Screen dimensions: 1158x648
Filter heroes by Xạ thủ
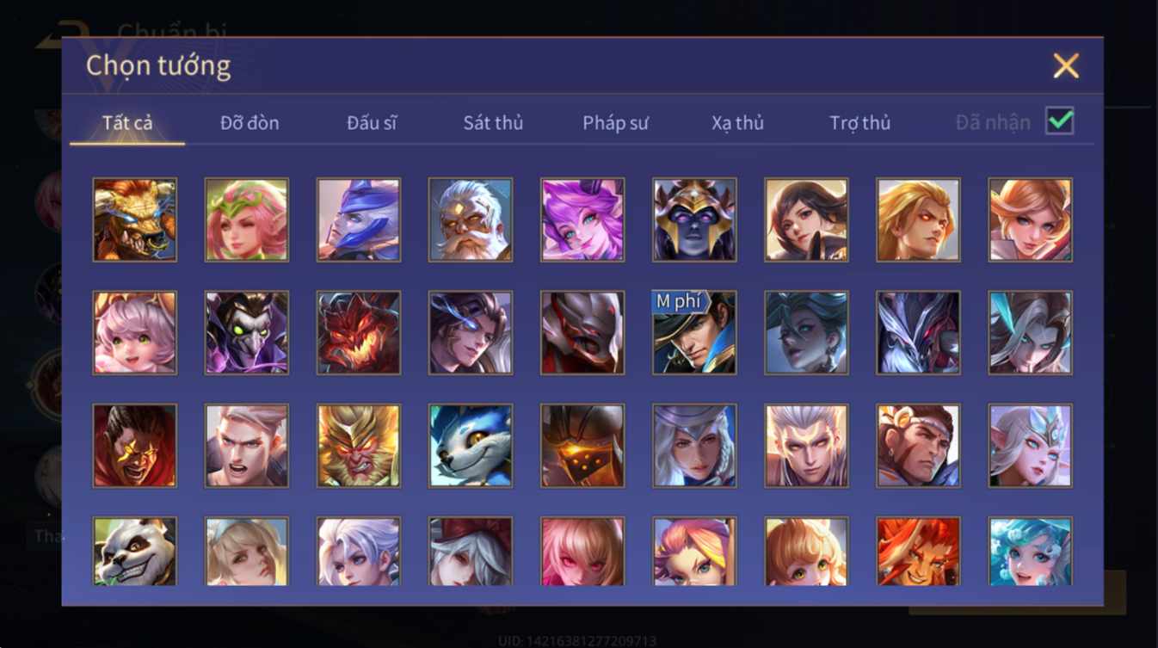(737, 123)
